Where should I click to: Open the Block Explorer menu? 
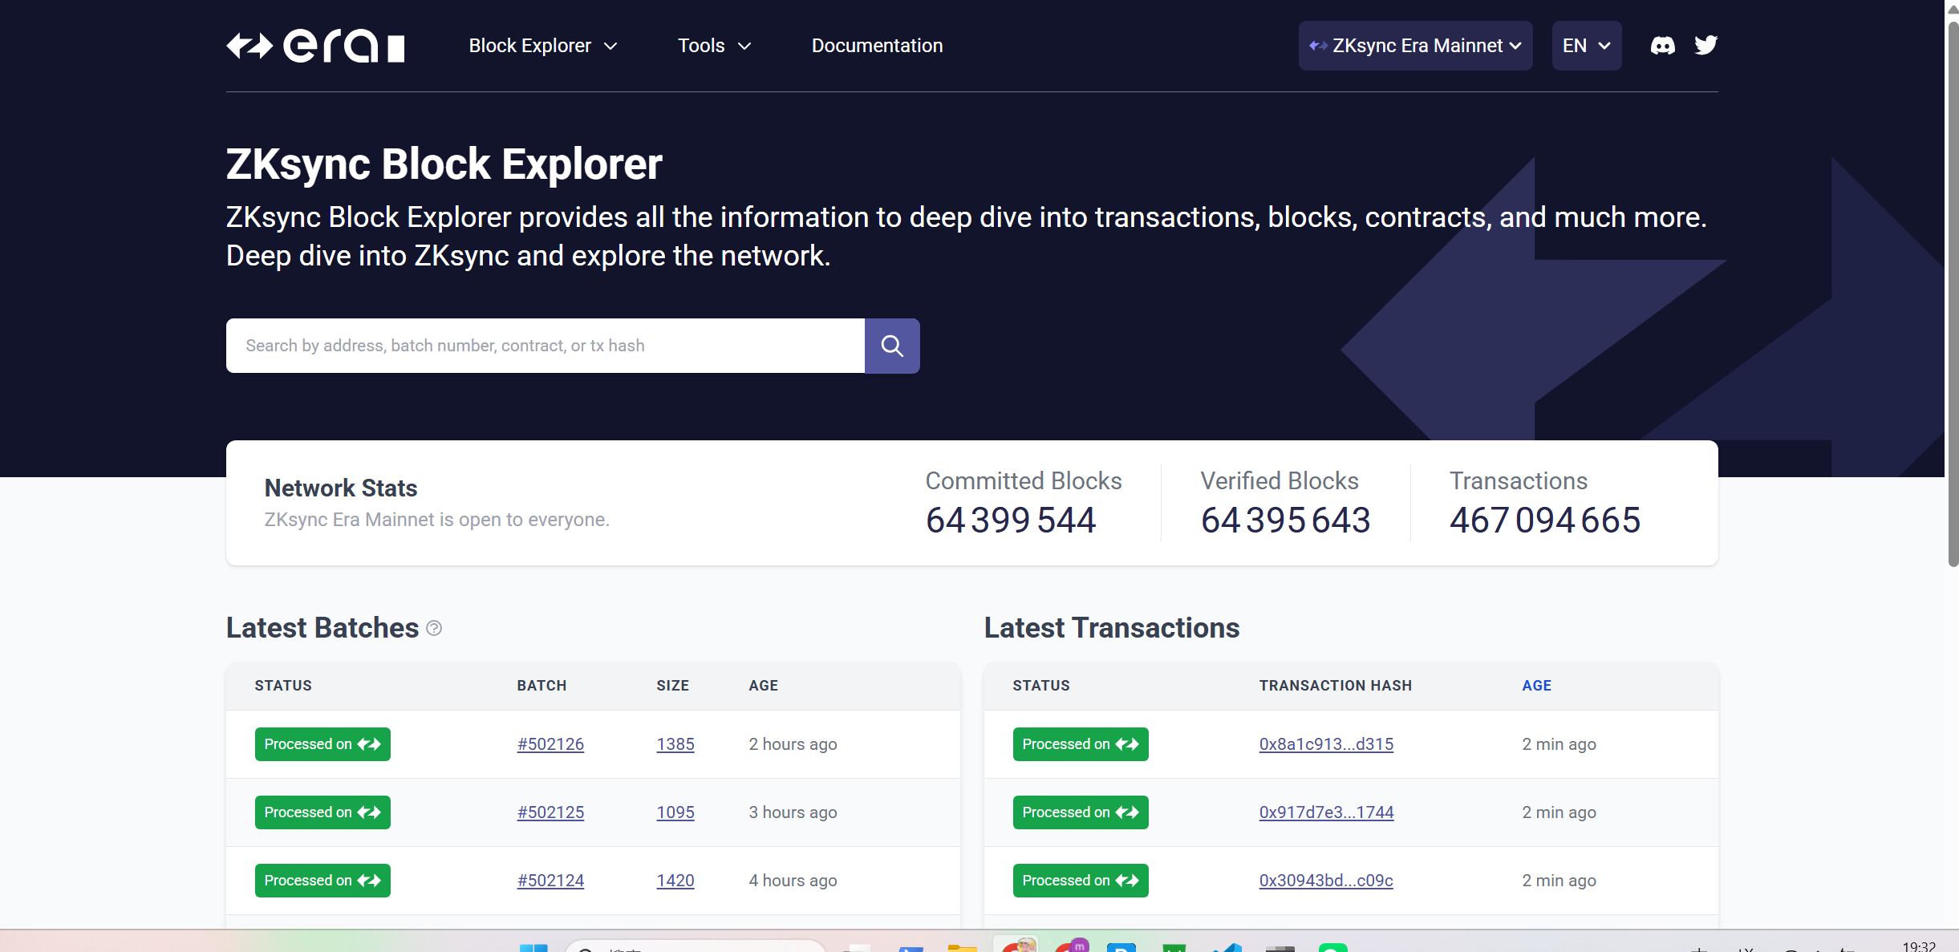click(x=543, y=46)
